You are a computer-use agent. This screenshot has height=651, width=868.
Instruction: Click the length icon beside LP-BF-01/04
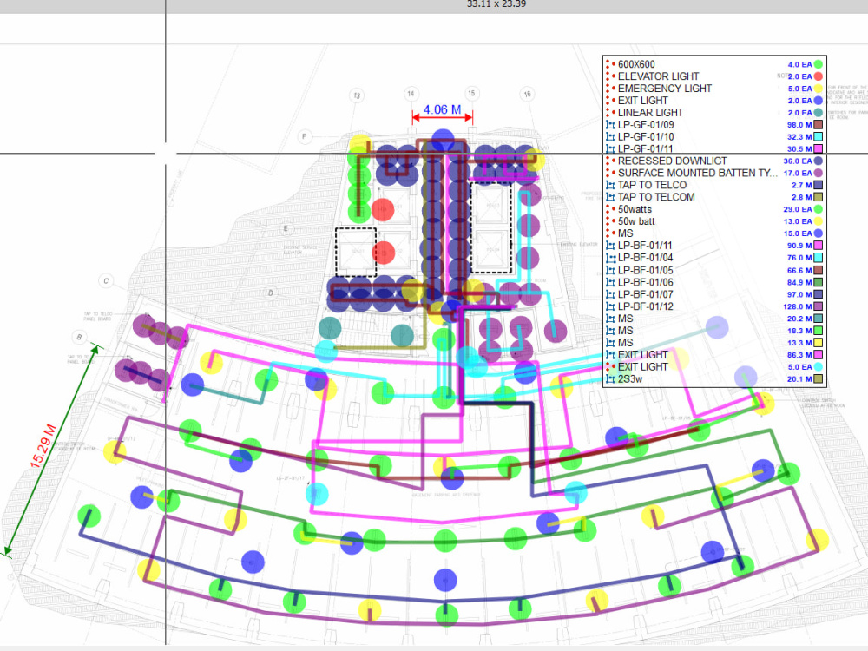click(610, 258)
